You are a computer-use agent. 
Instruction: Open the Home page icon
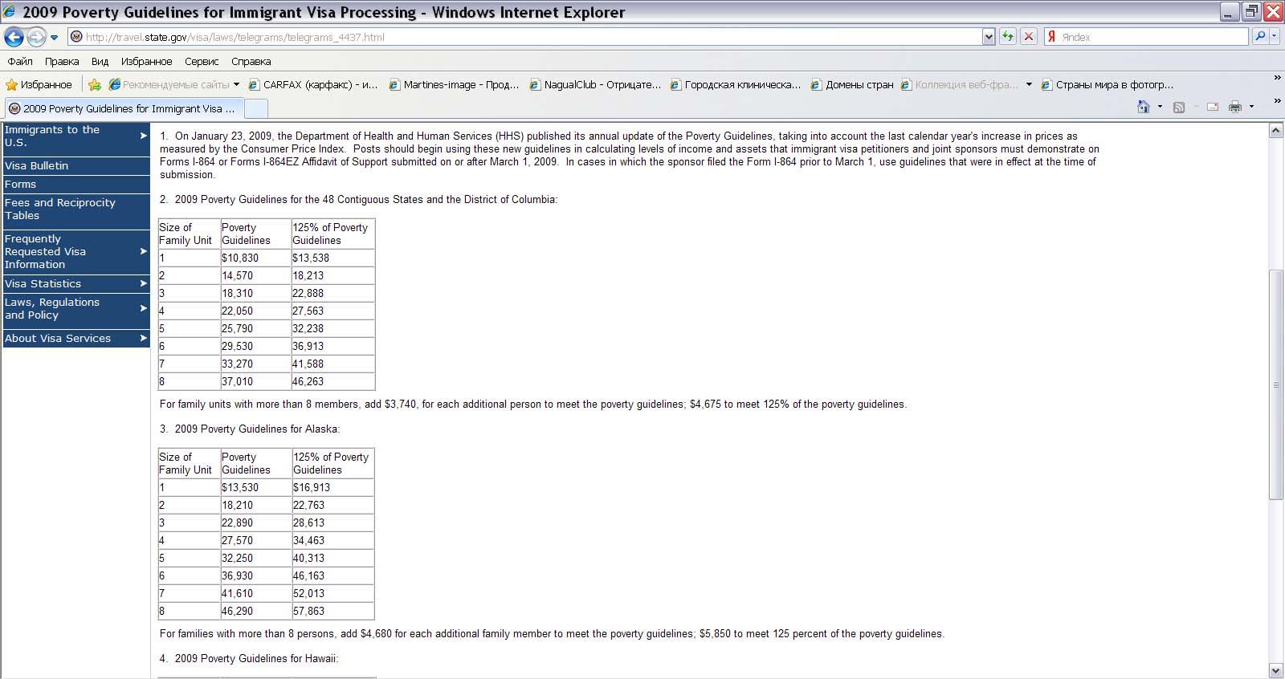coord(1143,108)
